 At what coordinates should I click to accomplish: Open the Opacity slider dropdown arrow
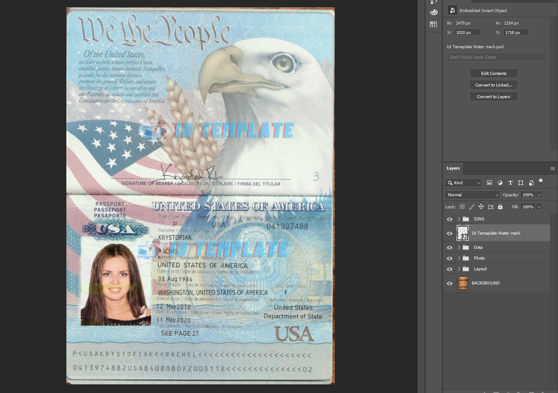click(539, 195)
